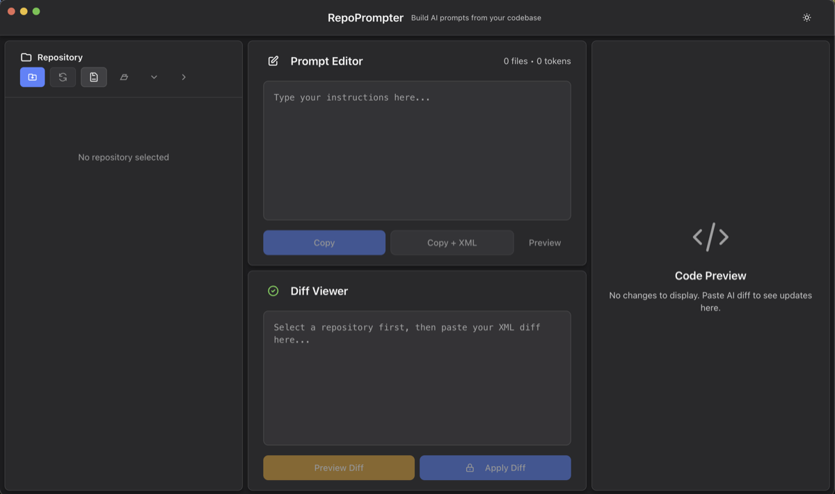835x494 pixels.
Task: Click the Diff Viewer green checkmark icon
Action: click(x=273, y=291)
